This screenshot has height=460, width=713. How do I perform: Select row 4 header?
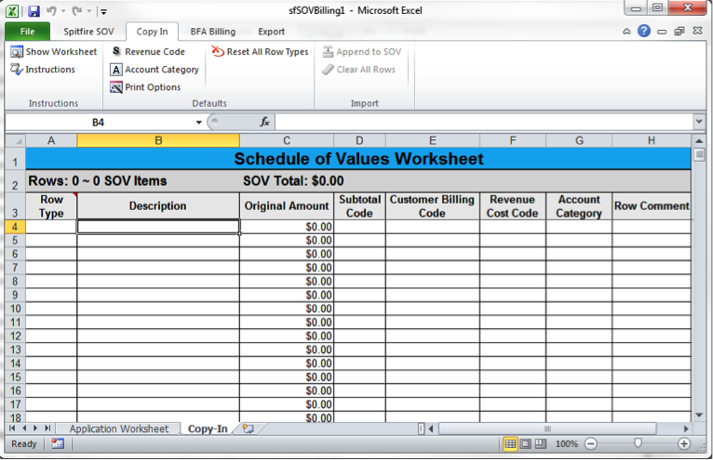(15, 227)
